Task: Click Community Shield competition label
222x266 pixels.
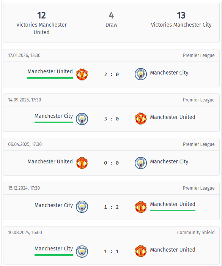Action: [x=196, y=233]
